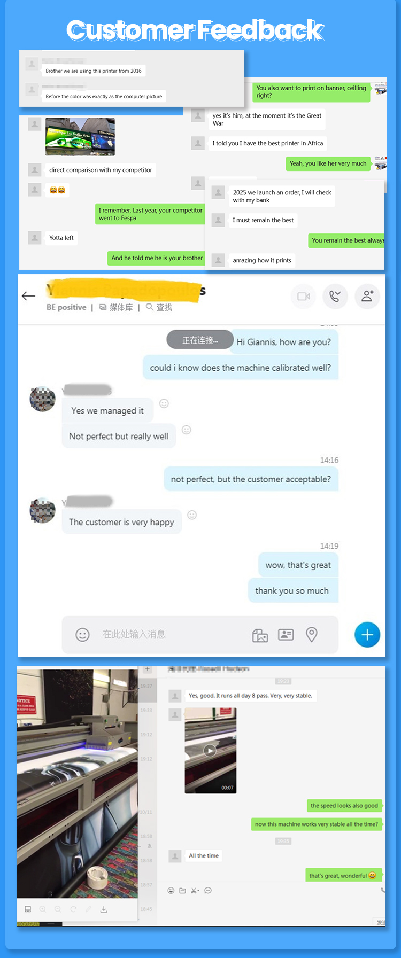Start an audio call with phone icon
Screen dimensions: 401x958
coord(335,296)
